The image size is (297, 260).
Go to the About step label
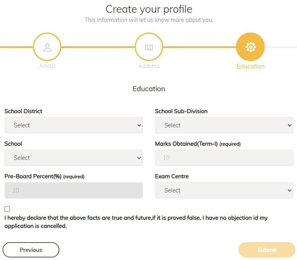48,66
